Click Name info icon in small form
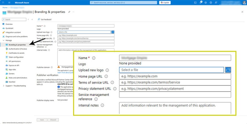 point(45,26)
